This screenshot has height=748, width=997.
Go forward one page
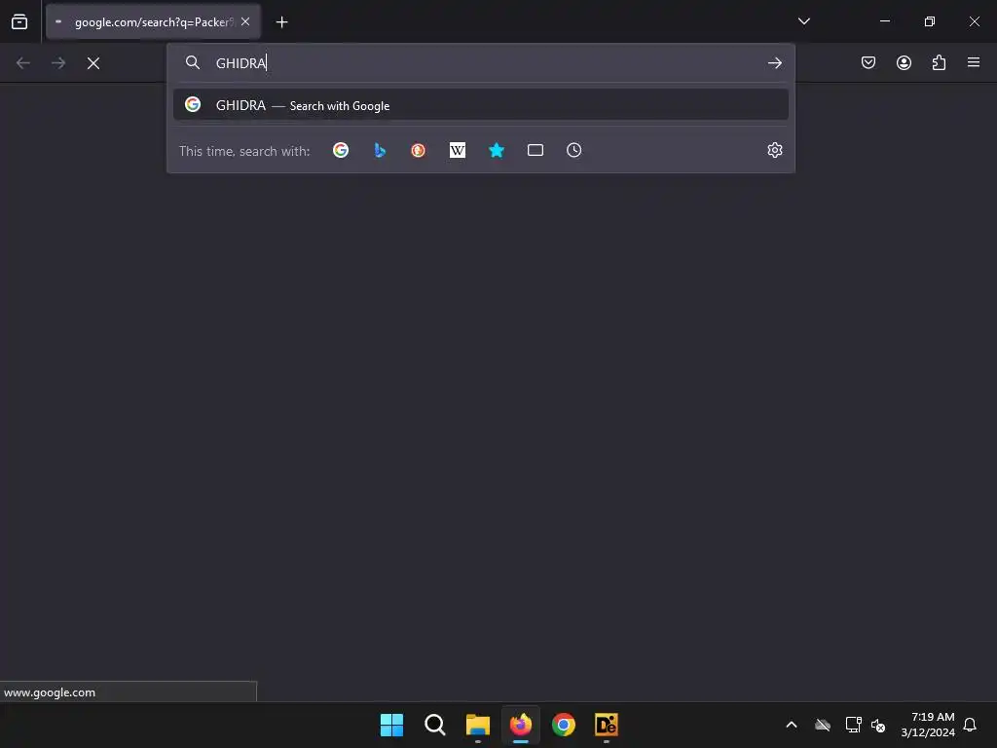58,63
